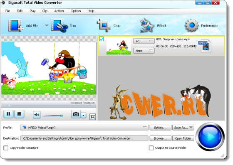233x165 pixels.
Task: Click the Browse... button
Action: tap(160, 138)
